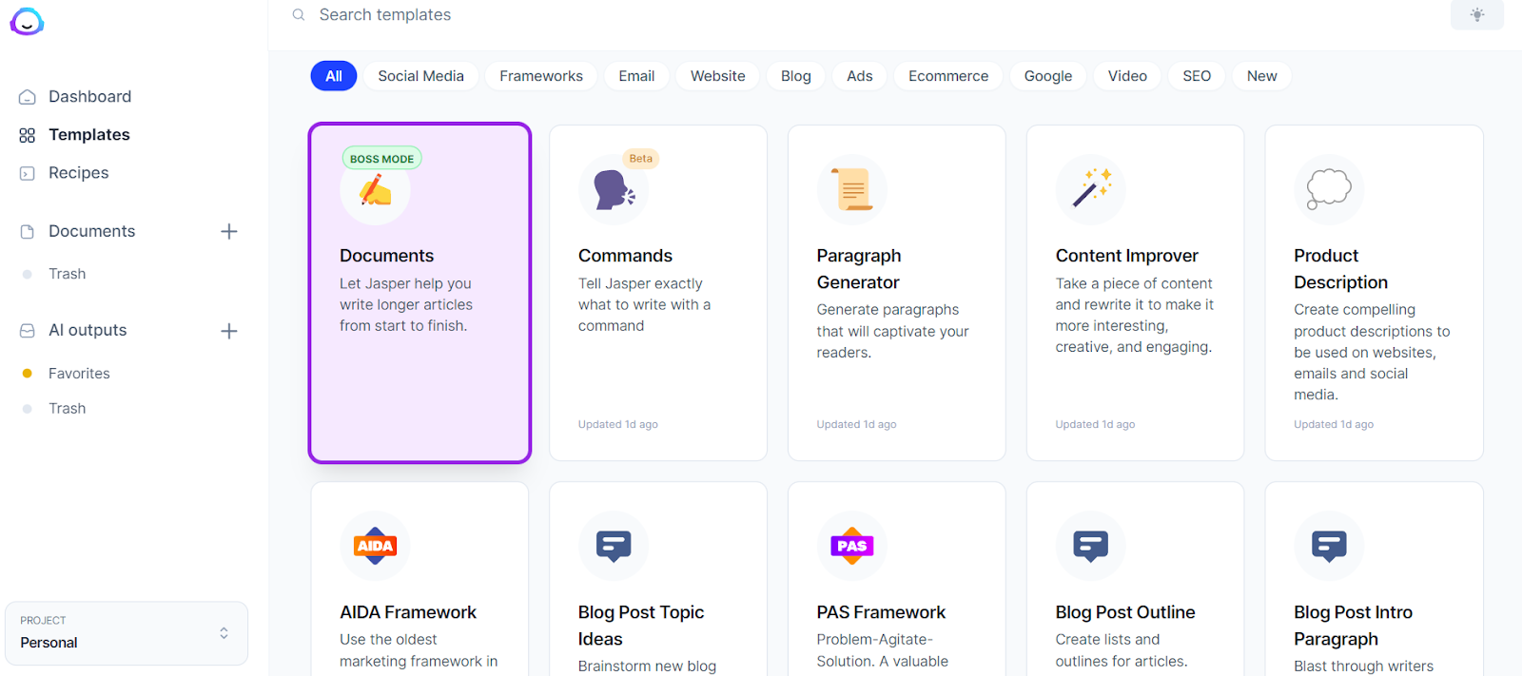Click the Documents file icon in sidebar
This screenshot has height=676, width=1522.
28,232
